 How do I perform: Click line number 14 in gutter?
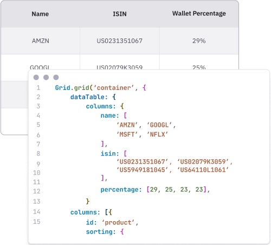pyautogui.click(x=37, y=212)
